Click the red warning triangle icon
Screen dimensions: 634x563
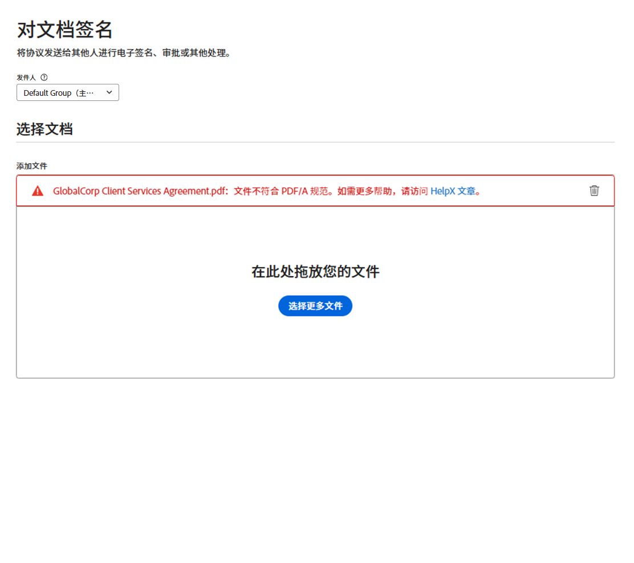click(x=38, y=191)
